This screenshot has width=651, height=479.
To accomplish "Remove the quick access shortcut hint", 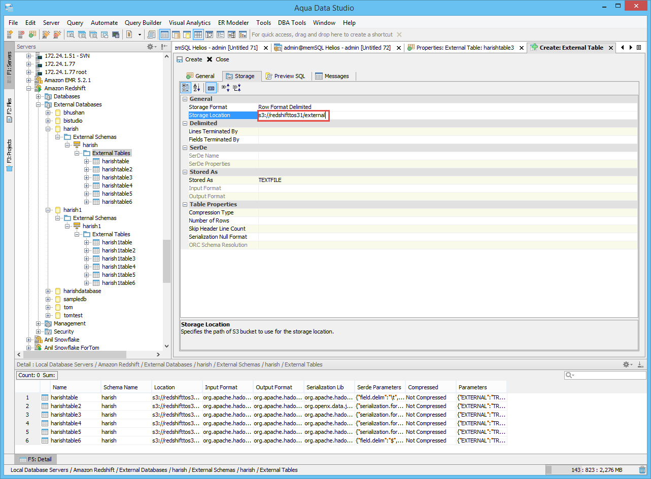I will tap(399, 34).
